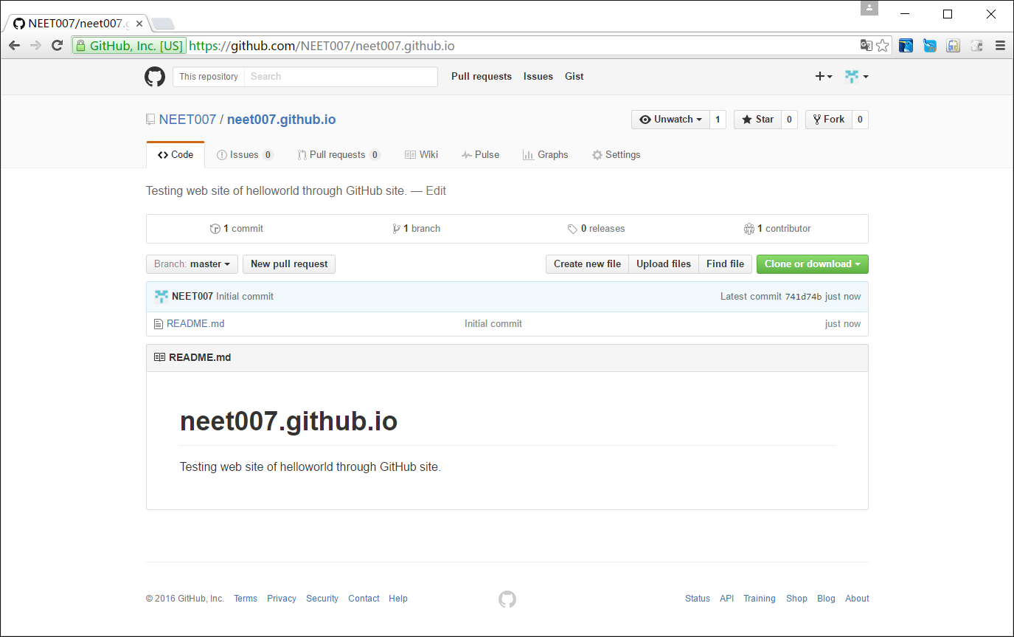Open the Unwatch dropdown button

click(670, 120)
